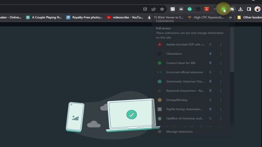The height and width of the screenshot is (147, 262).
Task: Open the Extensions puzzle-piece menu icon
Action: tap(232, 9)
